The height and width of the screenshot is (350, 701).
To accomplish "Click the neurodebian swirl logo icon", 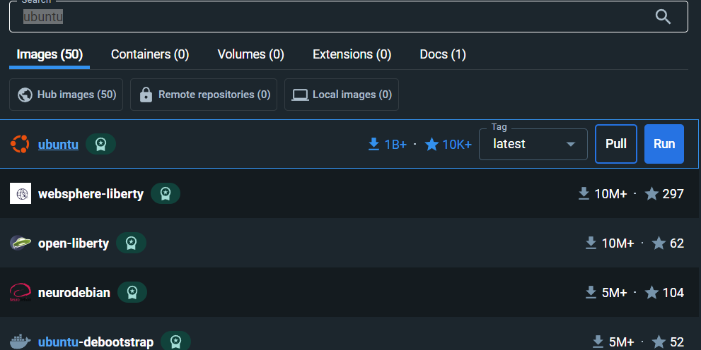I will coord(21,292).
